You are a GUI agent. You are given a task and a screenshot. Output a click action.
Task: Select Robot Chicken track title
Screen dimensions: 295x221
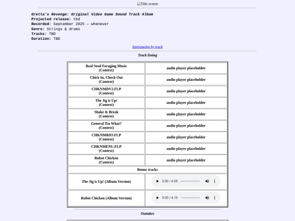click(107, 158)
